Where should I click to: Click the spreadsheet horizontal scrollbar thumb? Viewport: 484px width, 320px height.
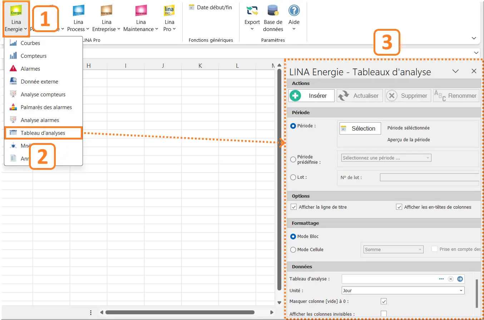click(180, 313)
